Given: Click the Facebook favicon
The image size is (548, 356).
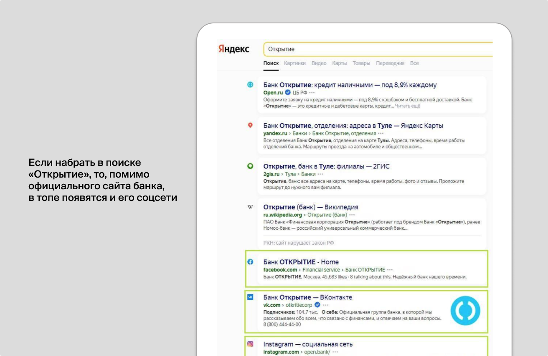Looking at the screenshot, I should coord(250,262).
